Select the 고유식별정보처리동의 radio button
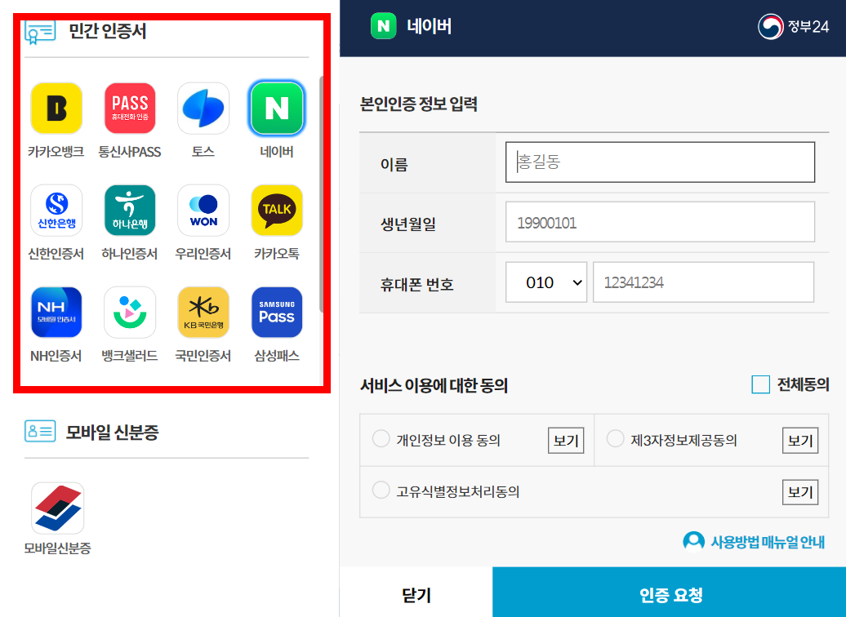The width and height of the screenshot is (846, 617). [x=381, y=490]
